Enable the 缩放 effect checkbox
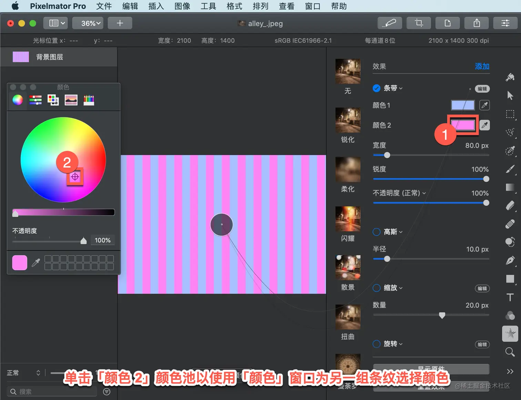 click(x=377, y=288)
